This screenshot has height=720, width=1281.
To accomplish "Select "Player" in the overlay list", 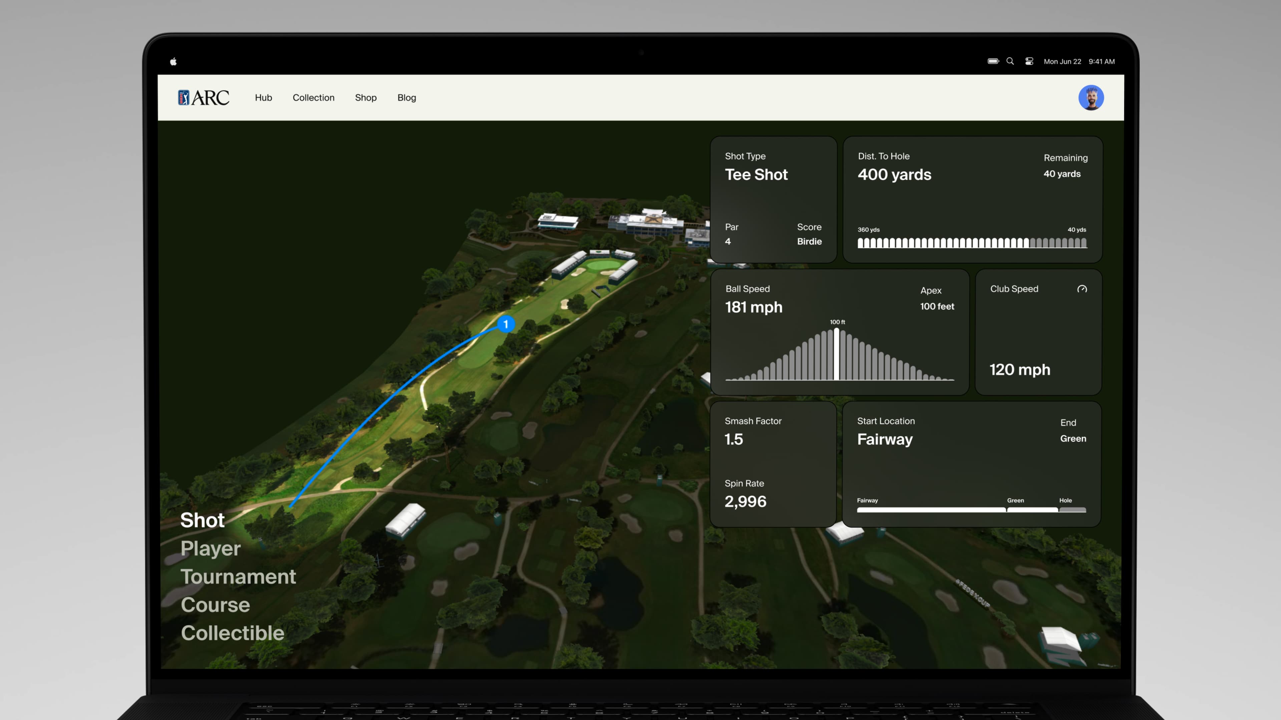I will (x=210, y=549).
